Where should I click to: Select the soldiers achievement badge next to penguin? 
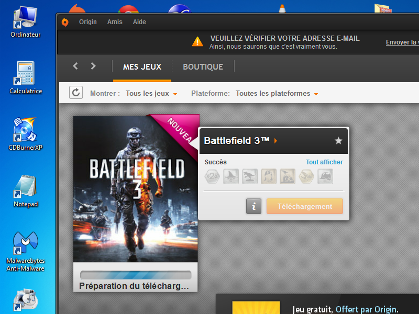[x=288, y=176]
